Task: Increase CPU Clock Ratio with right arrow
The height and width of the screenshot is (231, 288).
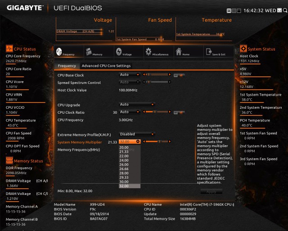Action: tap(170, 112)
